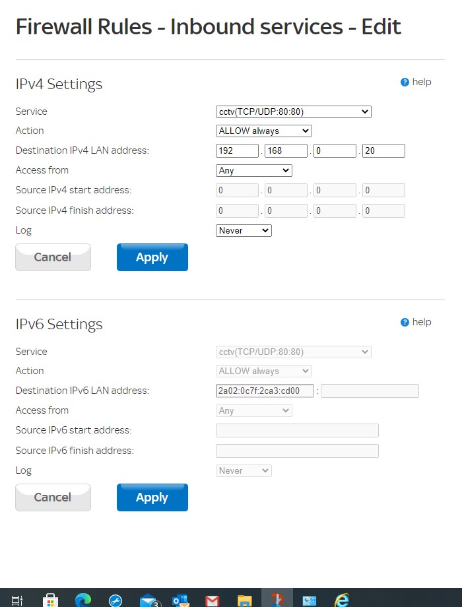Click the help icon for IPv4 Settings
The image size is (462, 607).
(405, 82)
